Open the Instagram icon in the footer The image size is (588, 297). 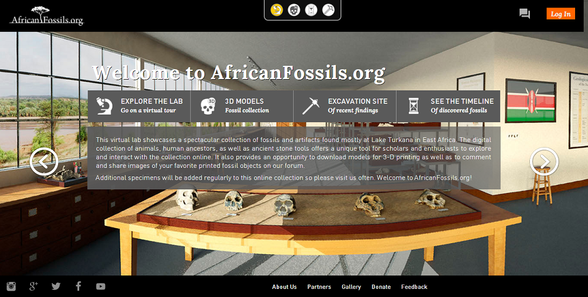tap(11, 286)
